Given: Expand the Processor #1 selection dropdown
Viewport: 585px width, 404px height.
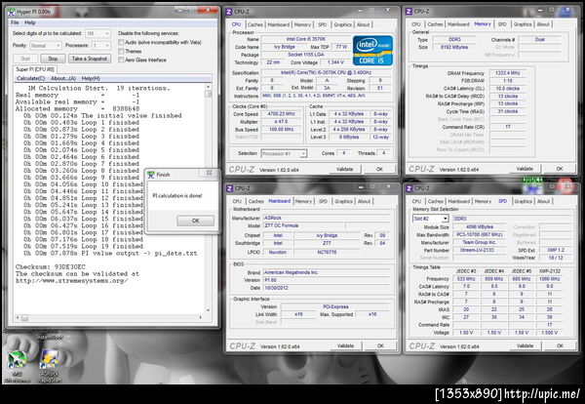Looking at the screenshot, I should [x=284, y=153].
